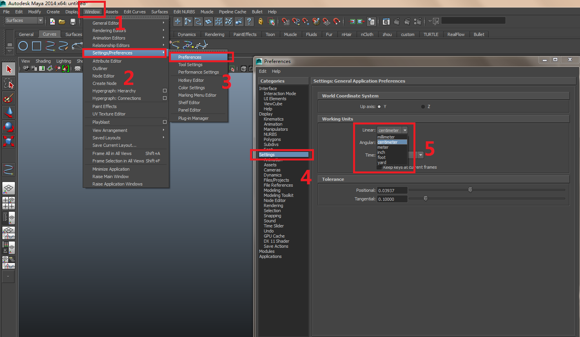Click the Positional tolerance value field
Image resolution: width=580 pixels, height=337 pixels.
click(392, 190)
